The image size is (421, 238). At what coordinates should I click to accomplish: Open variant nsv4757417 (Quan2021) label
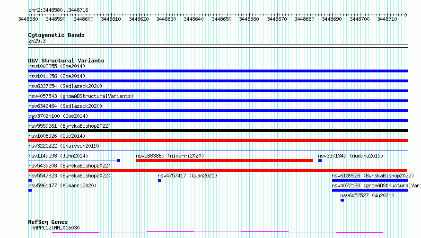pyautogui.click(x=187, y=176)
